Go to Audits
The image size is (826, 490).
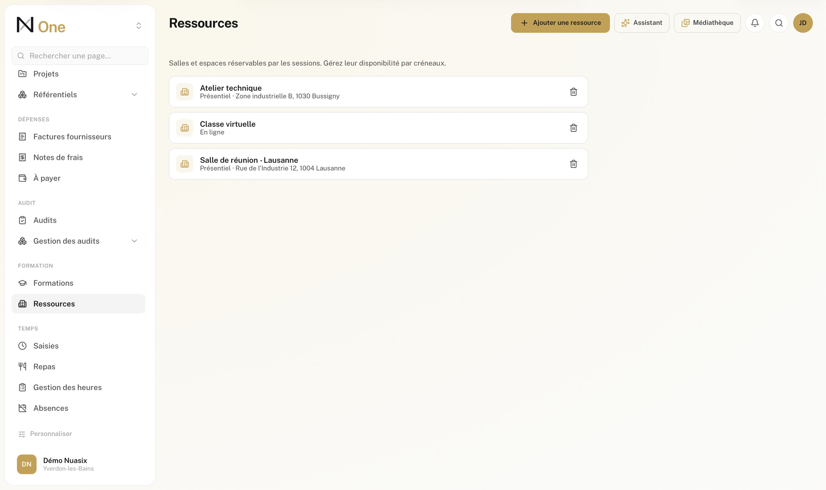(78, 220)
